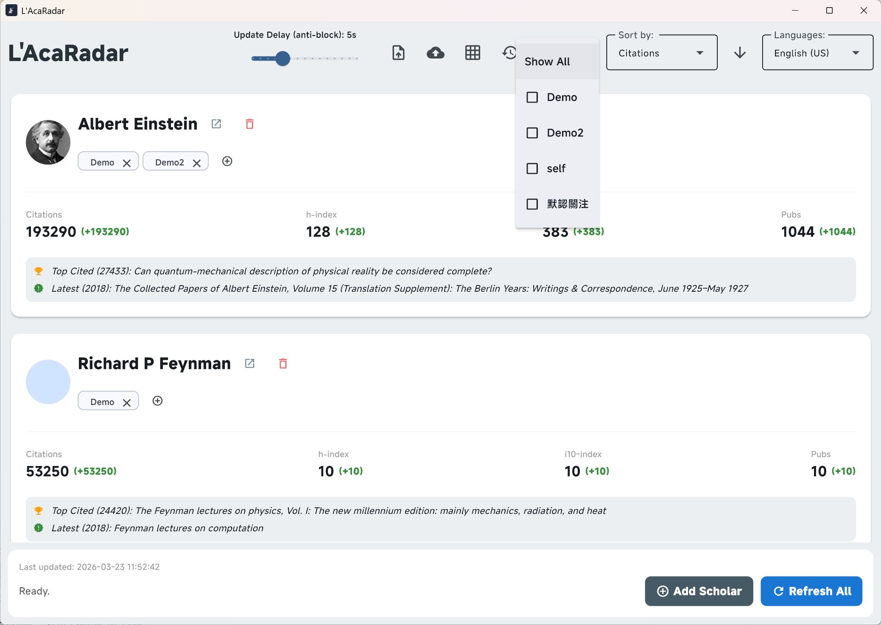881x625 pixels.
Task: Click the L'AcaRadar logo heading
Action: [68, 53]
